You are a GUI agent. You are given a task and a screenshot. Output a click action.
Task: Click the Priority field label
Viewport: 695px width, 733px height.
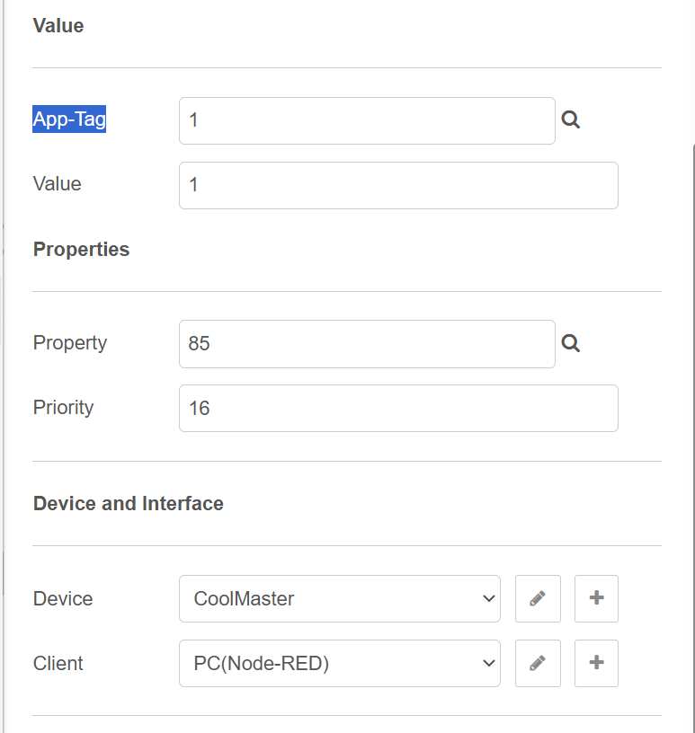pos(64,407)
